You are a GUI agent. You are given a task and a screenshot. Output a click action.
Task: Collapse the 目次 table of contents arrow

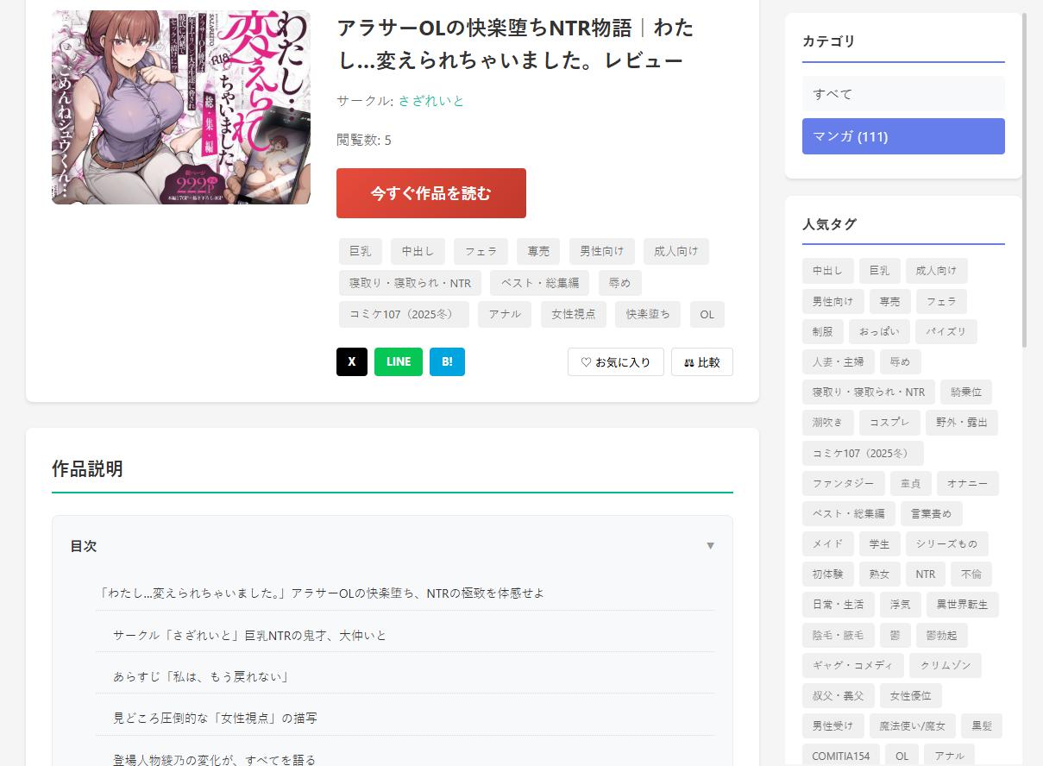710,546
